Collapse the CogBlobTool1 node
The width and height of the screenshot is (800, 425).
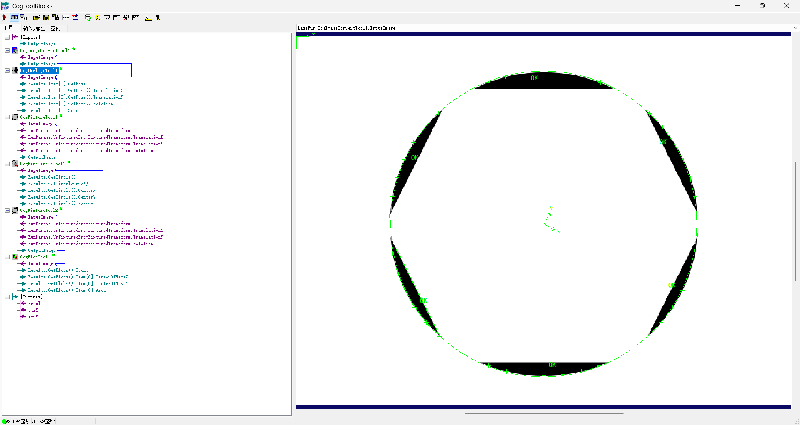click(x=7, y=257)
